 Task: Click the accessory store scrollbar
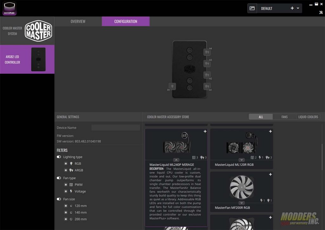(x=322, y=157)
